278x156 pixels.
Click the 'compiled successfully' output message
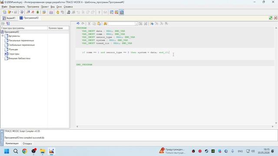point(24,138)
